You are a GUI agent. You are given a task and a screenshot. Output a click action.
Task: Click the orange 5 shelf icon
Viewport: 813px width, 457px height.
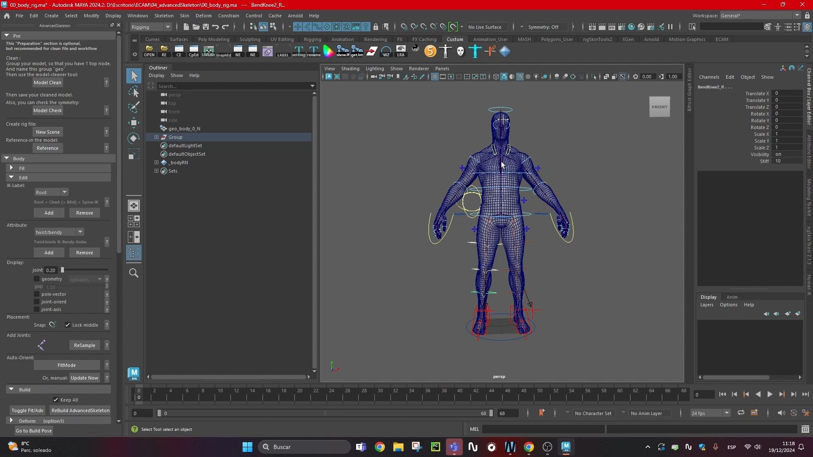pyautogui.click(x=430, y=52)
